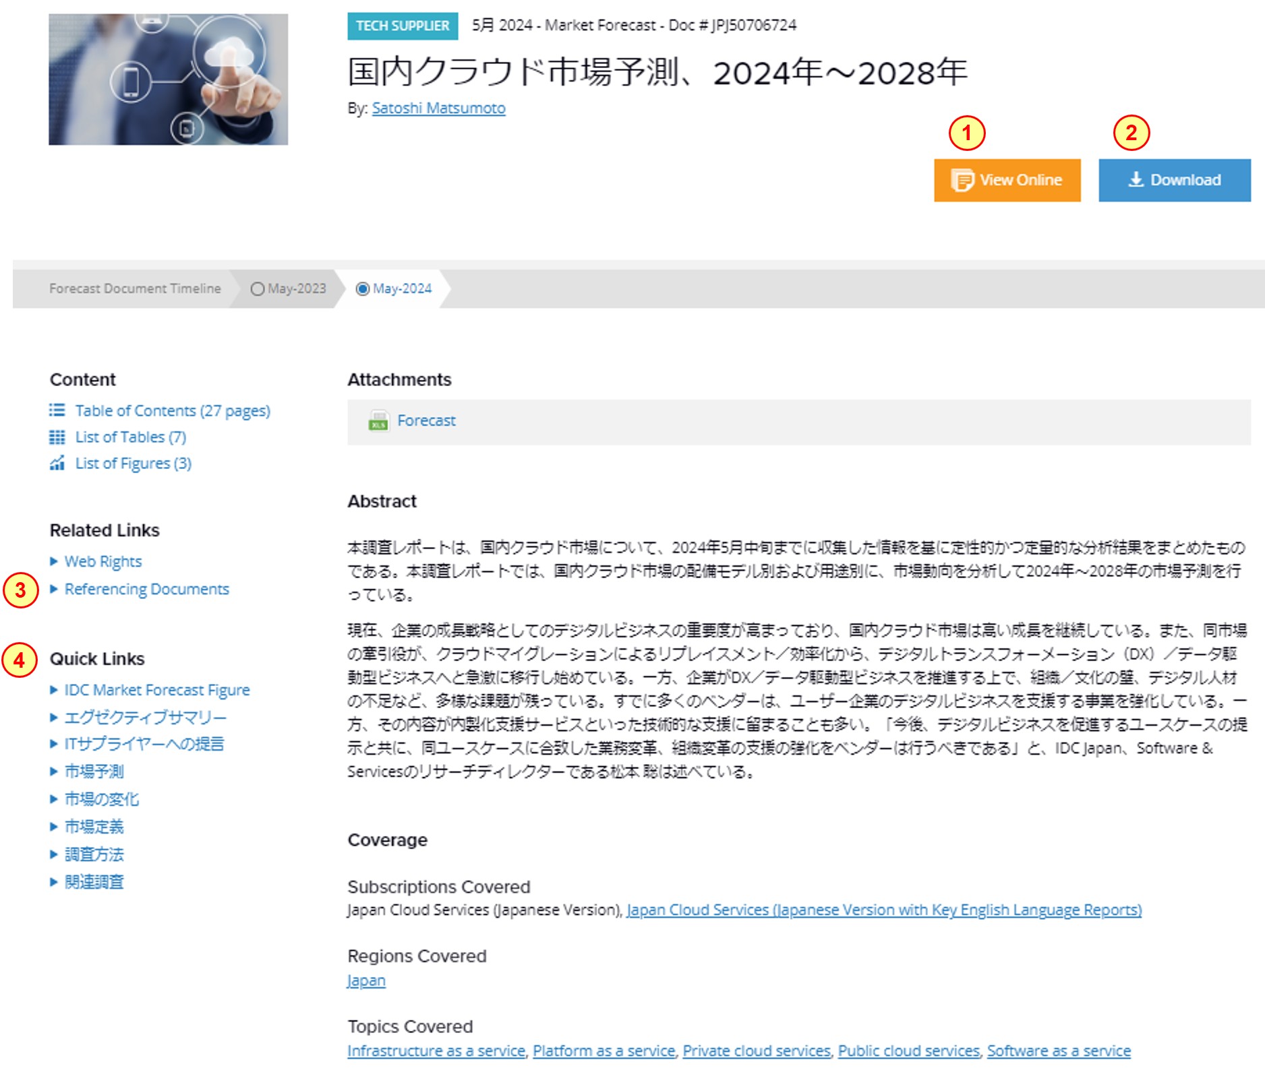Jump to the エグゼクティブサマリー section
Screen dimensions: 1265x1070
coord(146,718)
